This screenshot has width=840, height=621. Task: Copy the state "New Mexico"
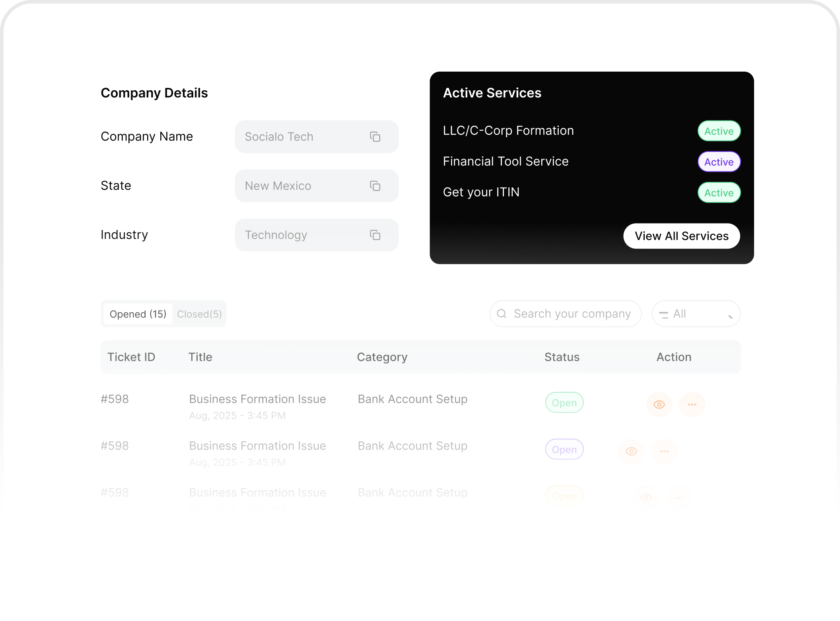pos(375,186)
